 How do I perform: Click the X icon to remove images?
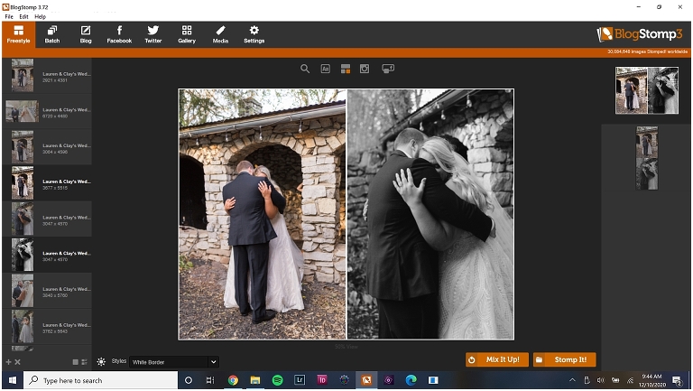tap(18, 362)
